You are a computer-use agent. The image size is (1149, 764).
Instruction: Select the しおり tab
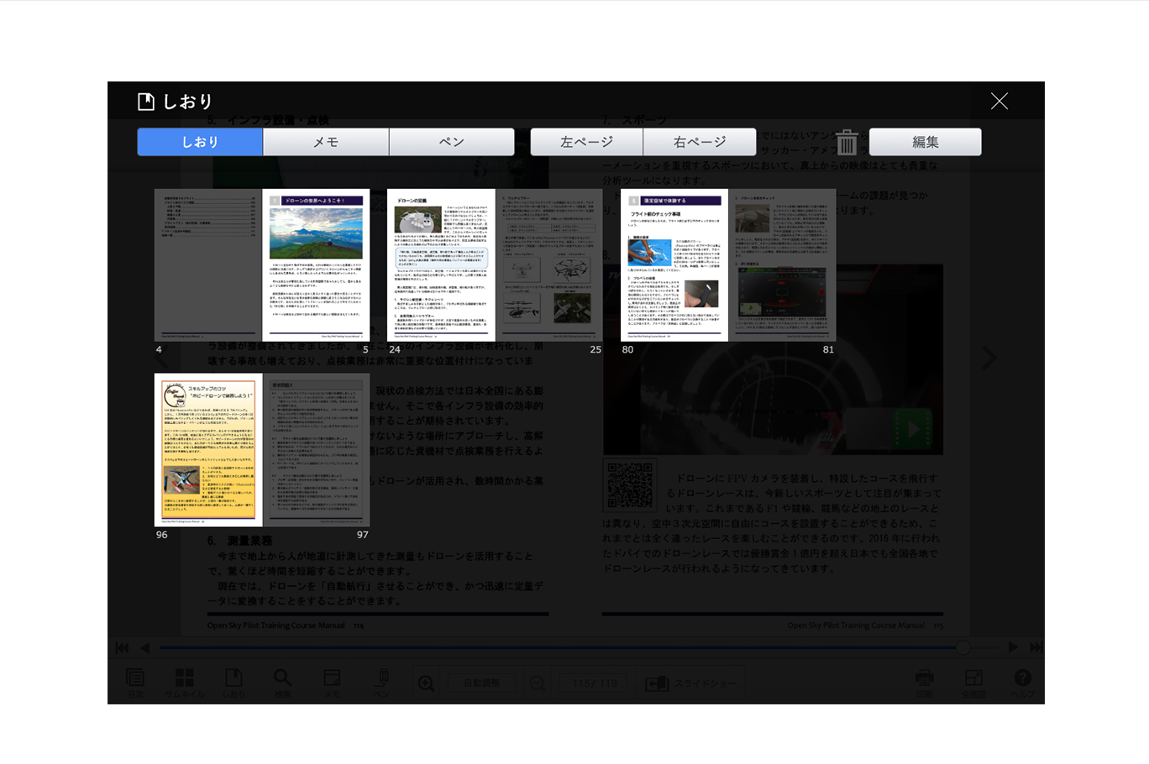click(x=200, y=142)
